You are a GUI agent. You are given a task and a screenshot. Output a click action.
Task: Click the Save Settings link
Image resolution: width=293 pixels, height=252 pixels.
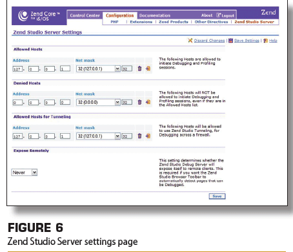[247, 41]
